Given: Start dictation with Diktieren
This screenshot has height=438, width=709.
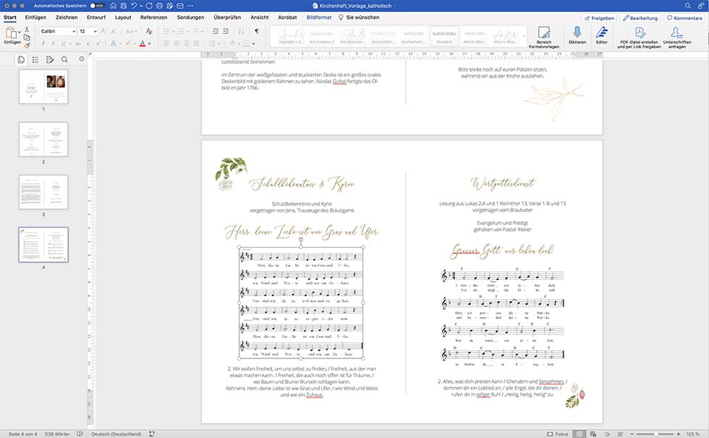Looking at the screenshot, I should point(577,35).
